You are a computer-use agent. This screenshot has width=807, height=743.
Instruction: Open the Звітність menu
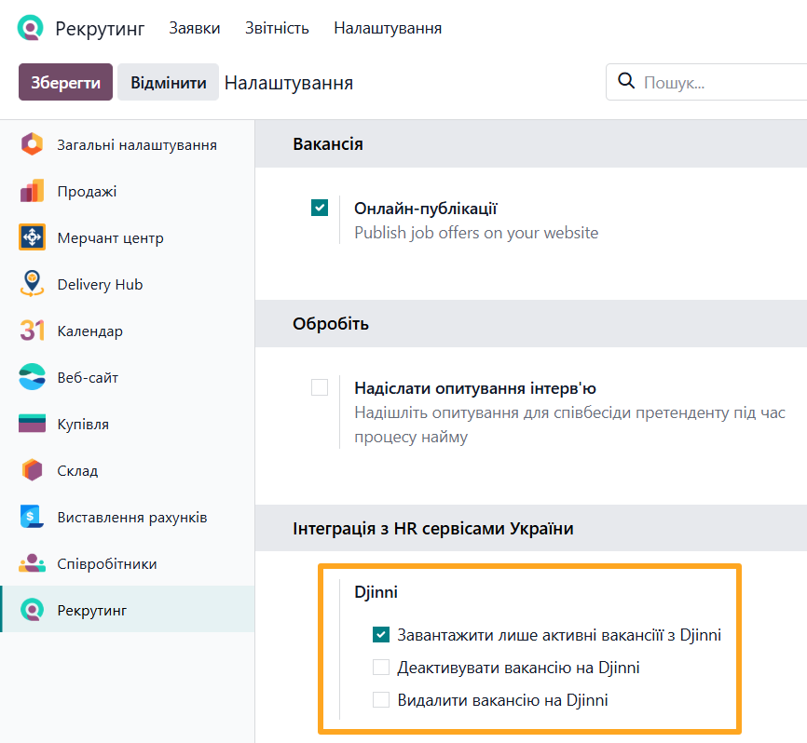(277, 28)
